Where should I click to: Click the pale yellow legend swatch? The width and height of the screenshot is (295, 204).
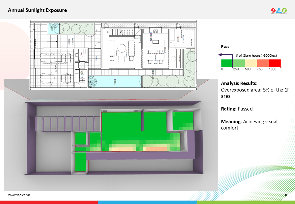(251, 63)
